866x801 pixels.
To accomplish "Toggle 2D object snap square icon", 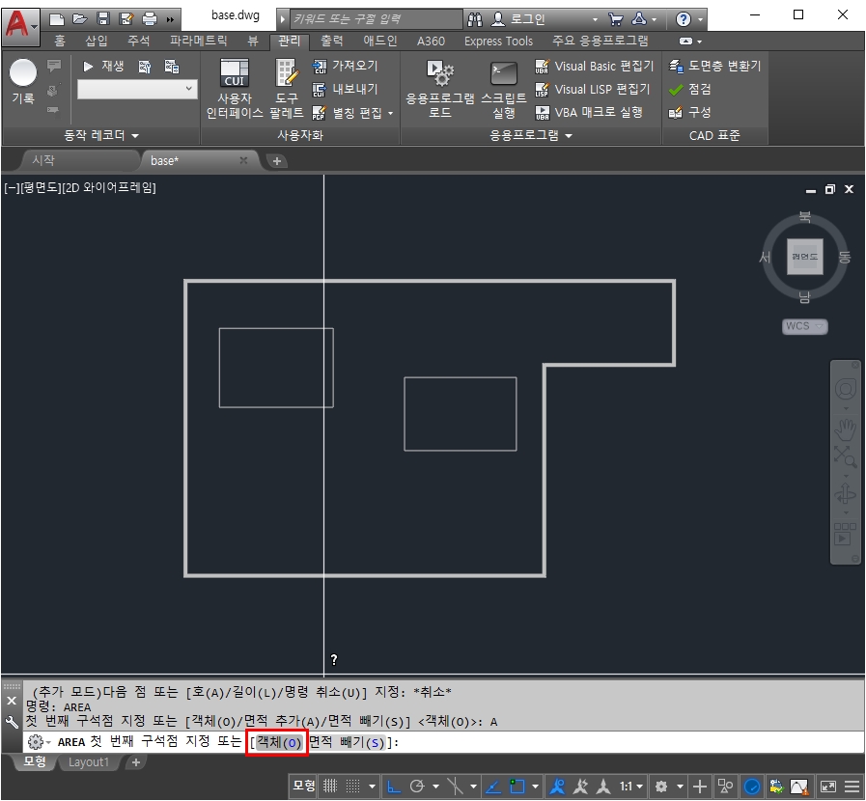I will point(517,787).
